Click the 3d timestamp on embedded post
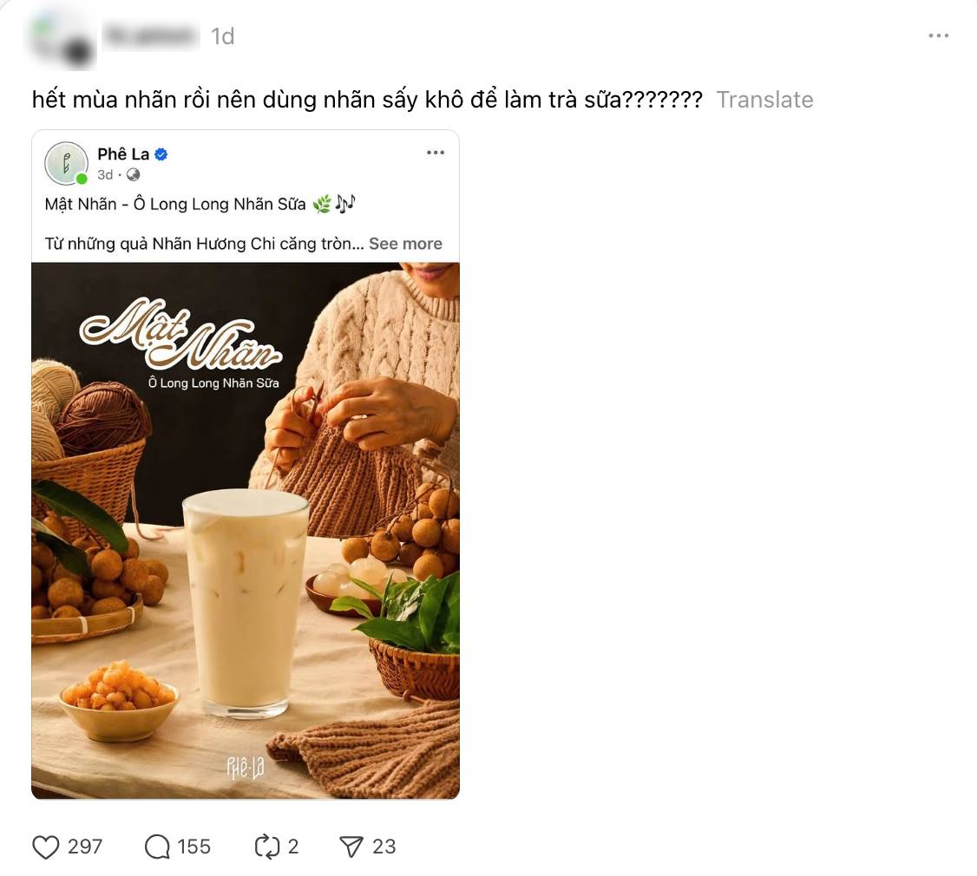Image resolution: width=977 pixels, height=876 pixels. 105,175
